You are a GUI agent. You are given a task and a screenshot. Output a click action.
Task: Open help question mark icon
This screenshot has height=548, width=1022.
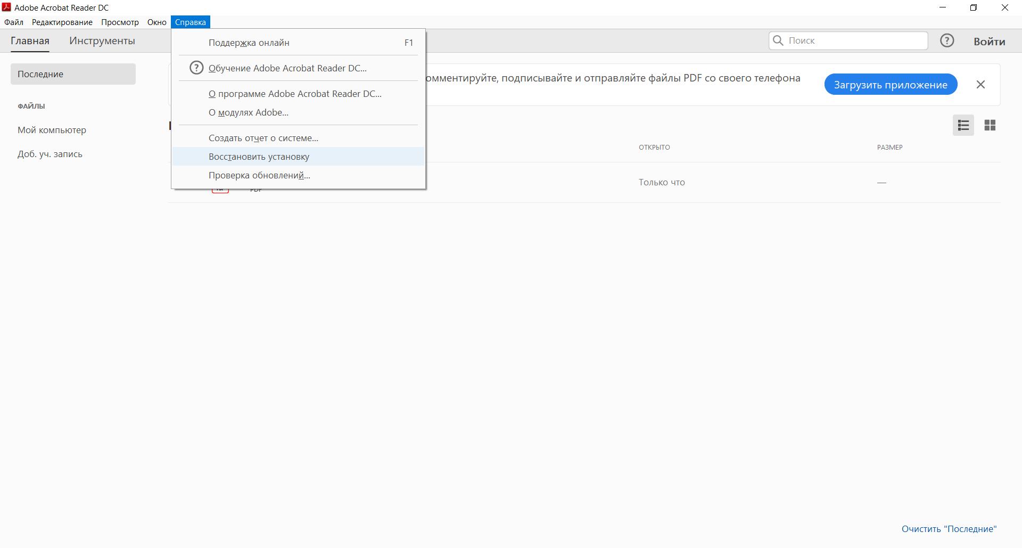(x=947, y=40)
